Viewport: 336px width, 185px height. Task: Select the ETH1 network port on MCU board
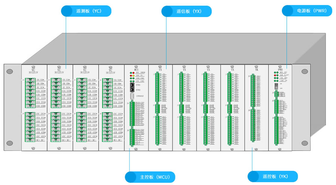132,85
